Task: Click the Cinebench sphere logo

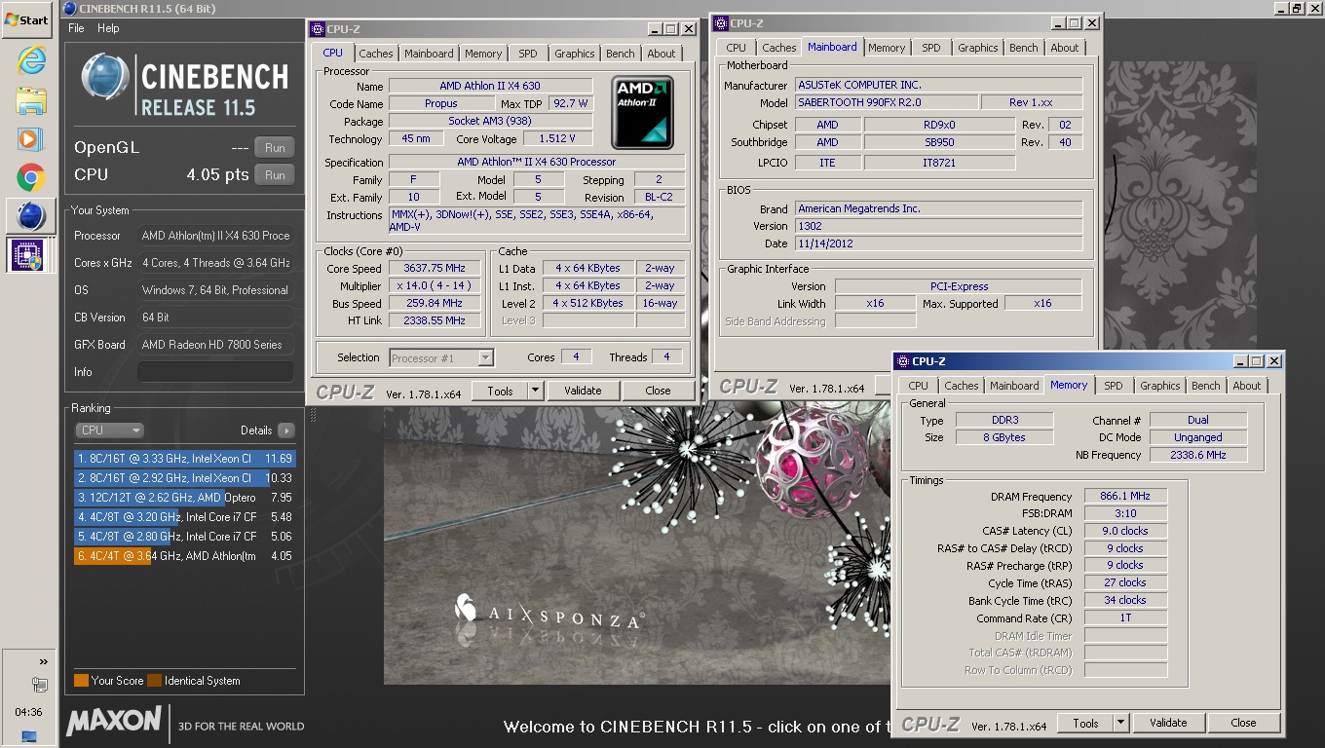Action: point(105,78)
